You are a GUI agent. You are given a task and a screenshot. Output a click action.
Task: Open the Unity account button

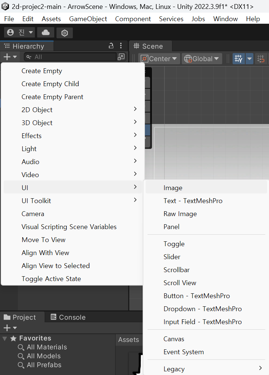click(x=19, y=32)
